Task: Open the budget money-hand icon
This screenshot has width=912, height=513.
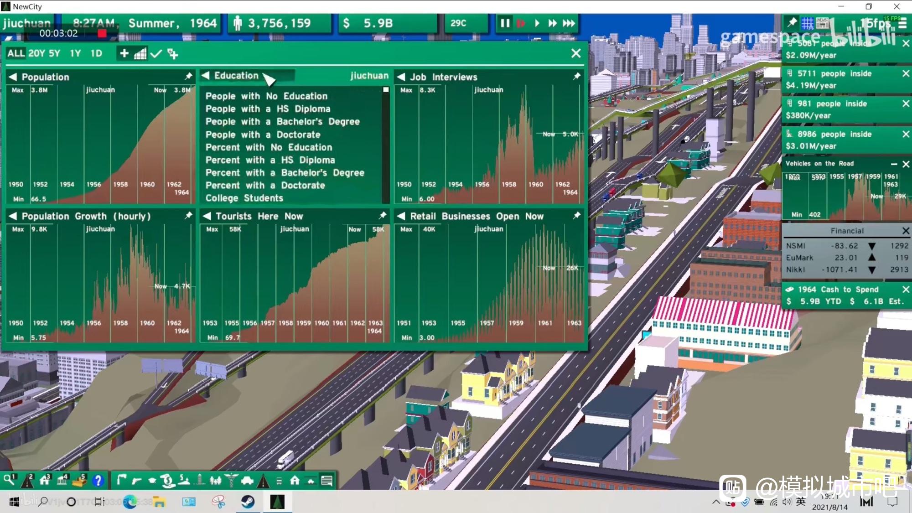Action: tap(167, 480)
